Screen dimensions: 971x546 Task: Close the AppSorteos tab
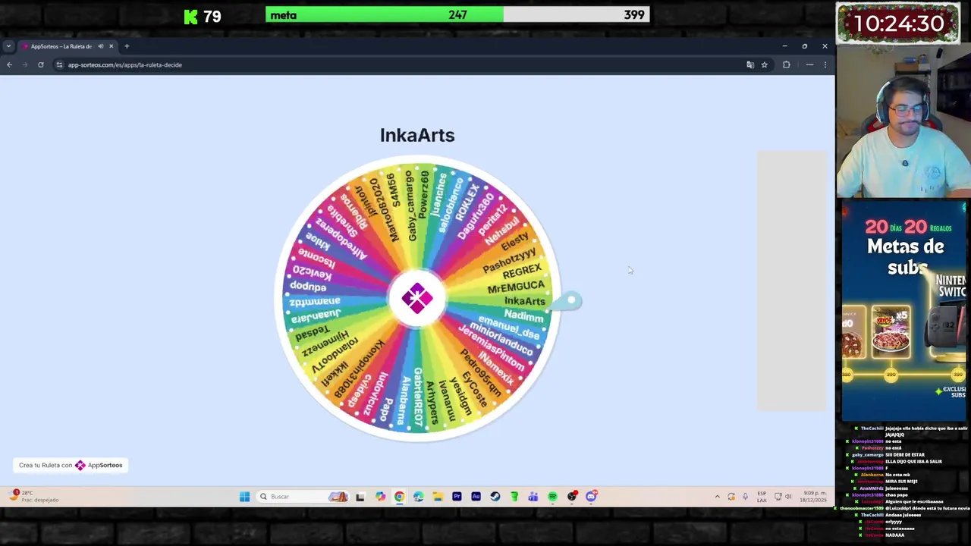111,46
